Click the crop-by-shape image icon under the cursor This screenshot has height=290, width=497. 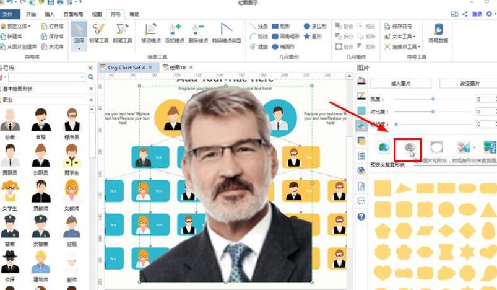pos(410,148)
